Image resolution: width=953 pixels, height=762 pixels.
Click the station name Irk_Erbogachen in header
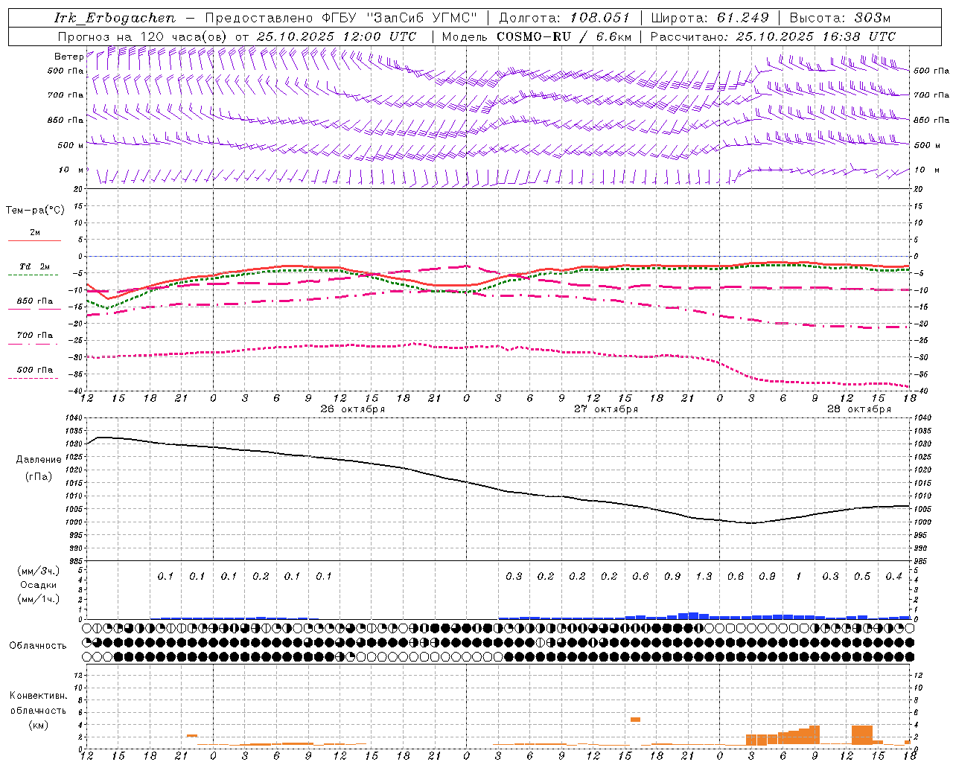tap(115, 18)
